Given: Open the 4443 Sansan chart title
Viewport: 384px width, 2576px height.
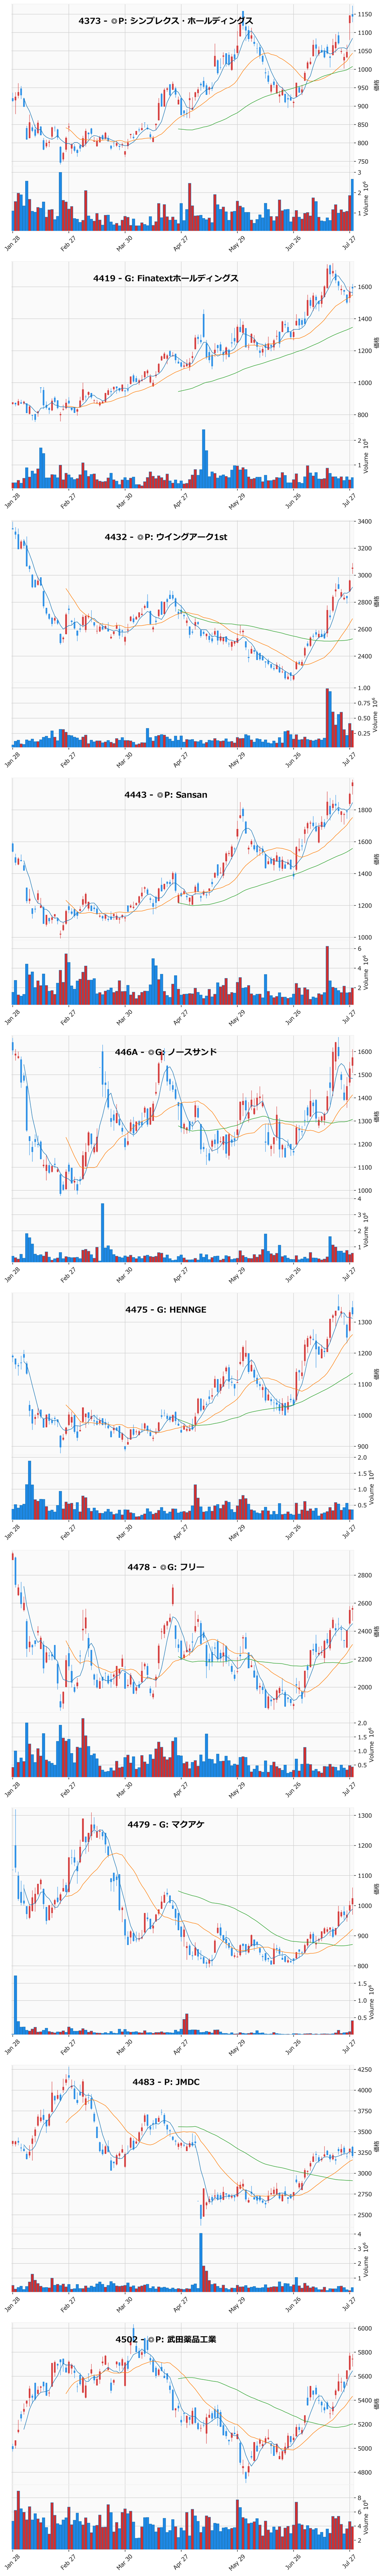Looking at the screenshot, I should click(166, 794).
